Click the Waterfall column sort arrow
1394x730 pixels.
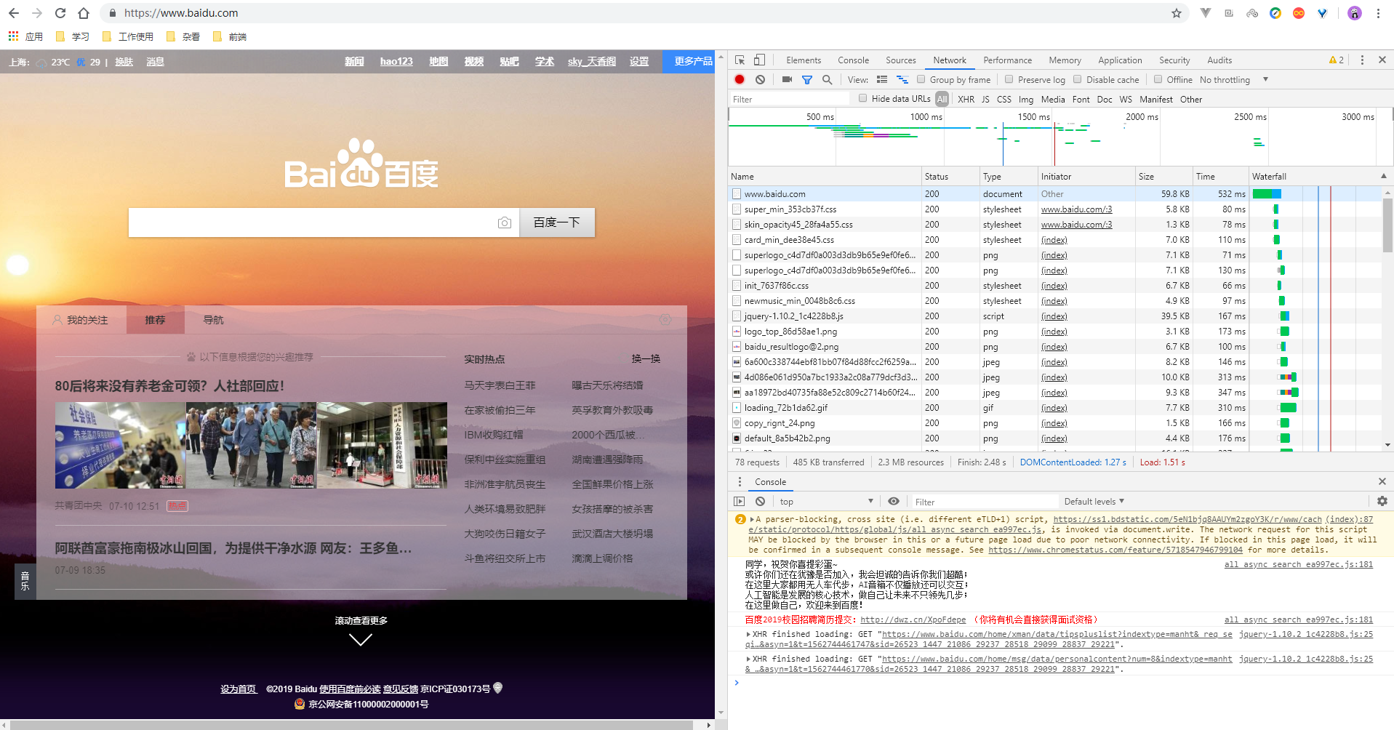1383,176
